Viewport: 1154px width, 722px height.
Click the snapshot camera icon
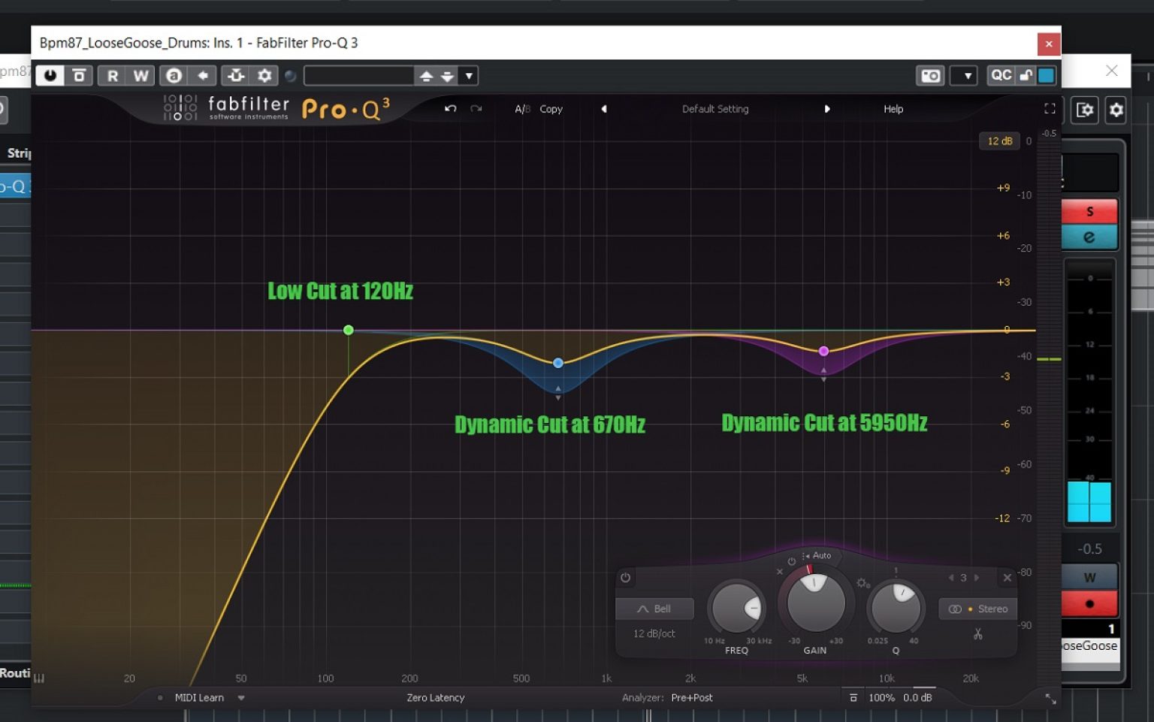point(930,75)
